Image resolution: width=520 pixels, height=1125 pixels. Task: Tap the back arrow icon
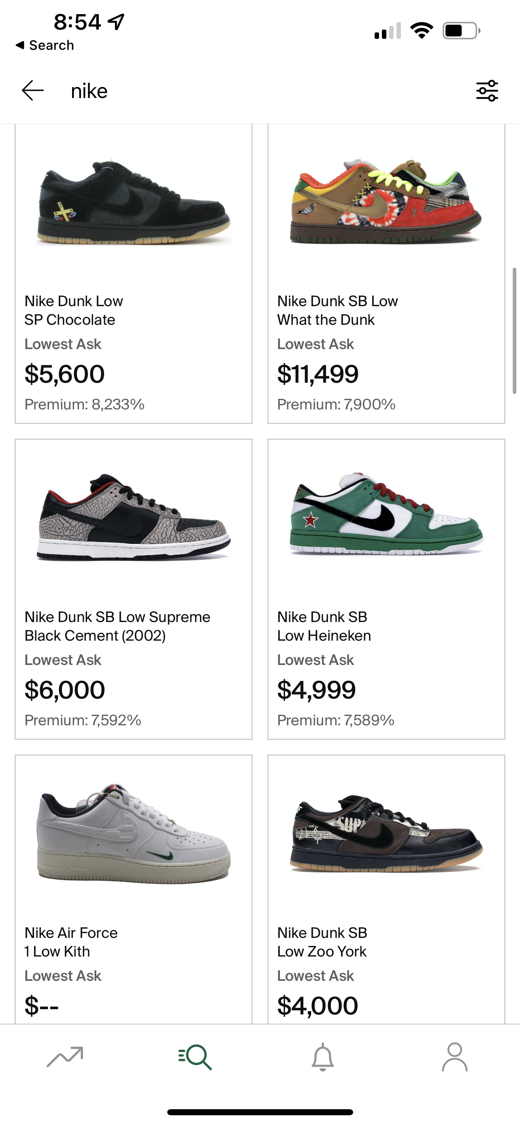[33, 91]
